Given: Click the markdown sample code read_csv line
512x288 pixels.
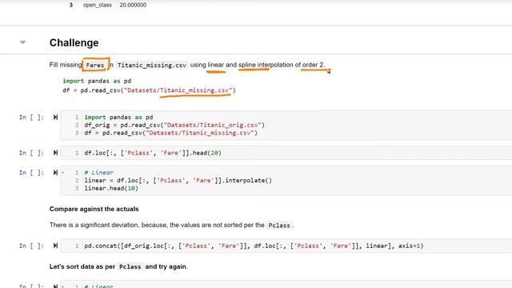Looking at the screenshot, I should 150,90.
